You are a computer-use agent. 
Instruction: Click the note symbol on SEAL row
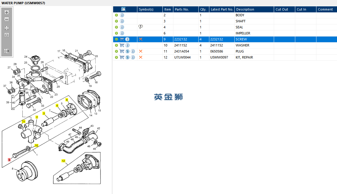click(141, 27)
